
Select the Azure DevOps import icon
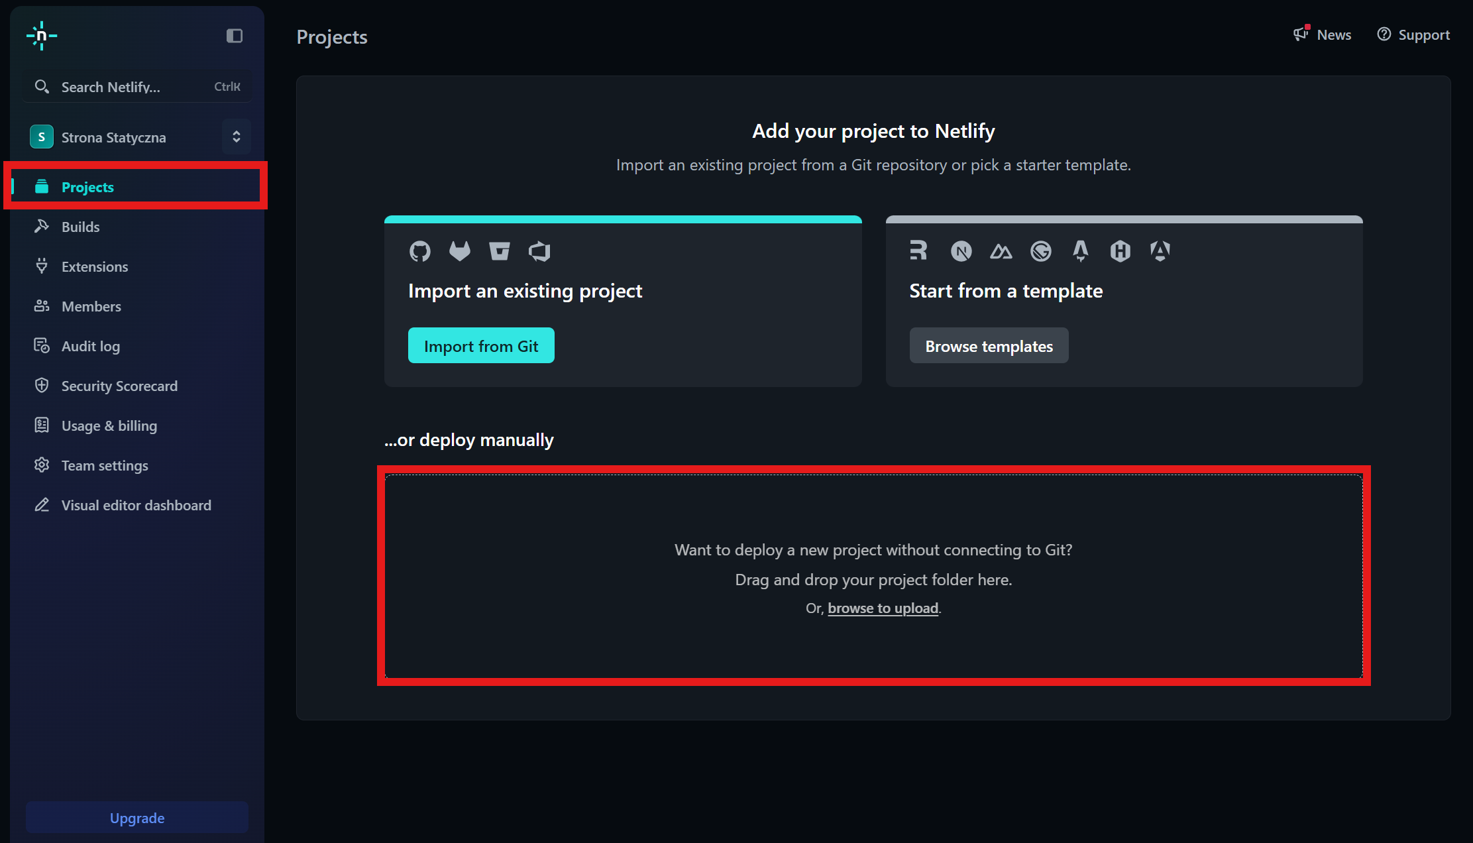coord(539,251)
